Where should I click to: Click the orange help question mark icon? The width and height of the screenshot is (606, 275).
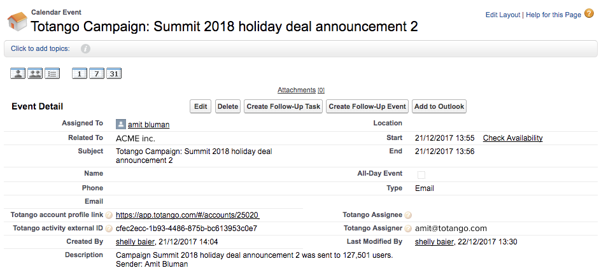coord(589,14)
